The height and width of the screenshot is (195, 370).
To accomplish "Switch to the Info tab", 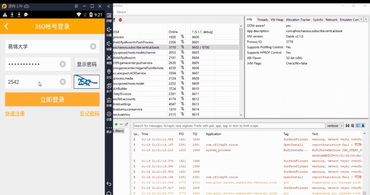I will click(x=249, y=19).
